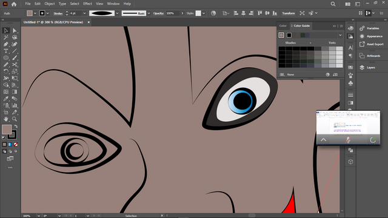
Task: Save color group to Swatches panel
Action: 335,74
